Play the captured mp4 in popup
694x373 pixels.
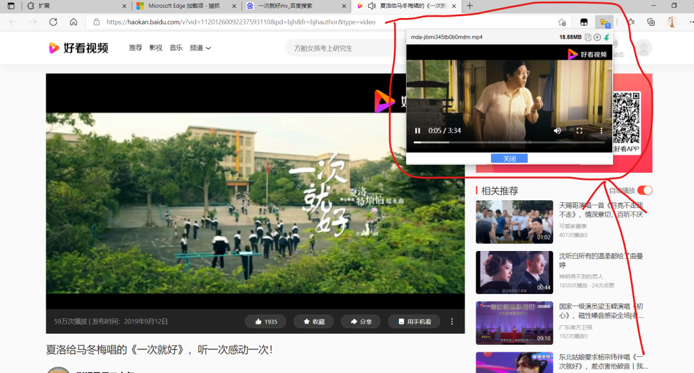[x=597, y=37]
